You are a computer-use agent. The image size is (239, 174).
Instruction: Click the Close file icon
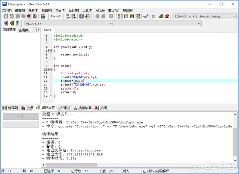29,16
